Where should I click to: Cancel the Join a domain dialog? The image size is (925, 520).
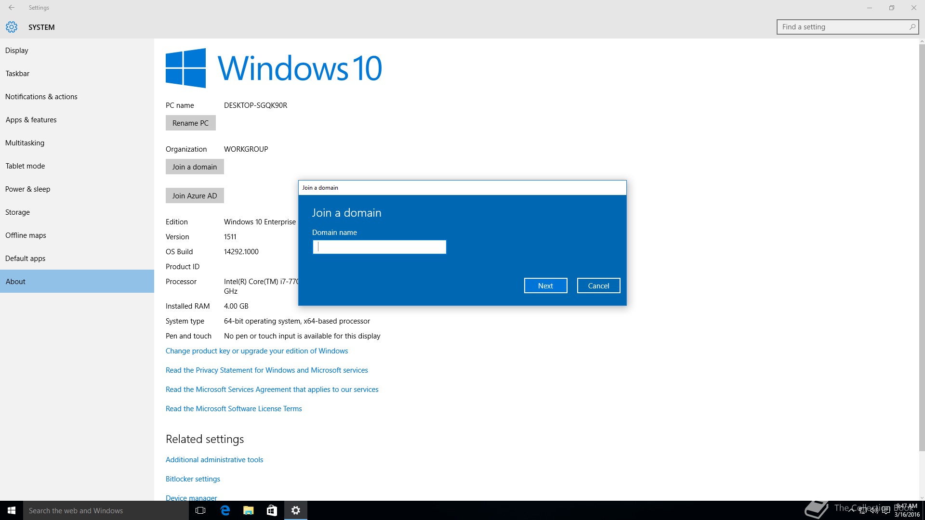click(x=598, y=286)
